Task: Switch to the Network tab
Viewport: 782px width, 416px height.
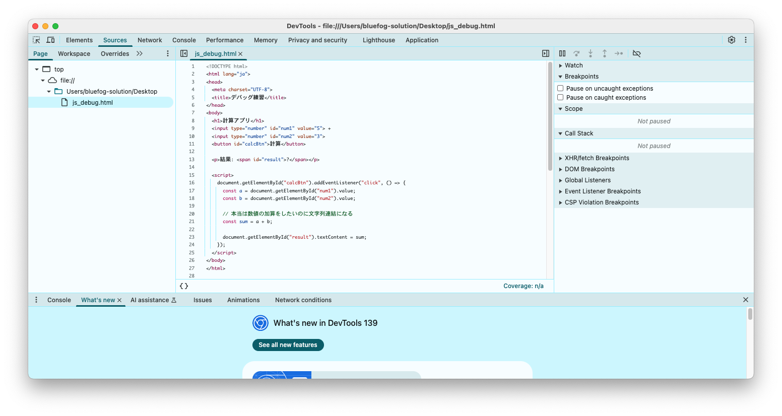Action: tap(150, 40)
